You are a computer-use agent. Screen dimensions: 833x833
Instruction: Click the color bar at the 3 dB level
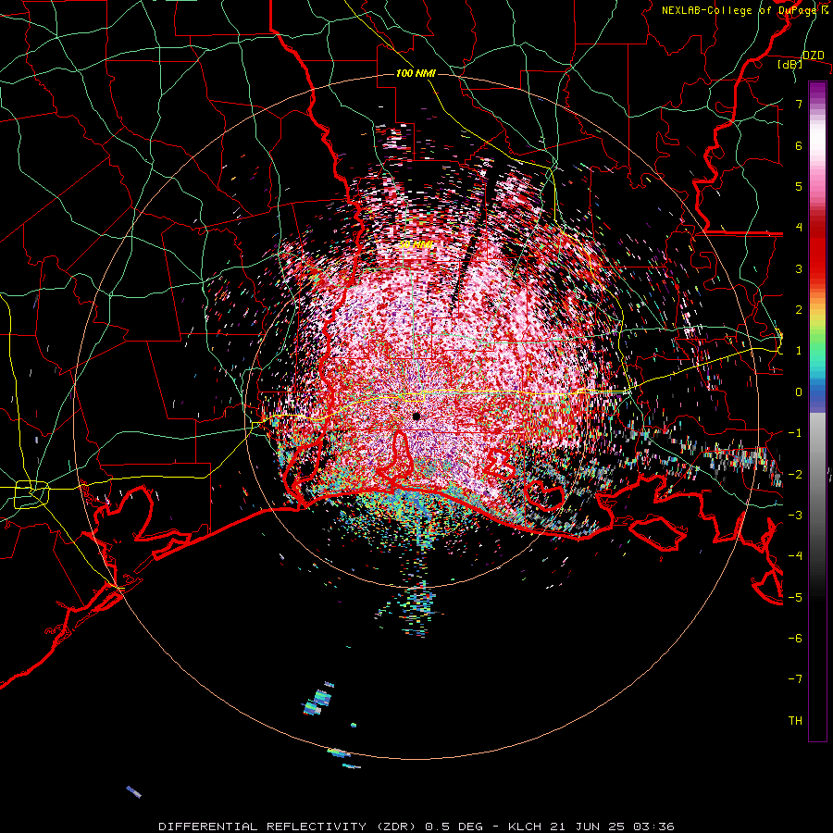click(x=817, y=268)
